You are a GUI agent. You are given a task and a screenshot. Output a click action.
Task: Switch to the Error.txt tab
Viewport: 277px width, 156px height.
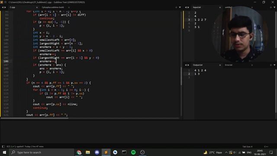[x=229, y=65]
